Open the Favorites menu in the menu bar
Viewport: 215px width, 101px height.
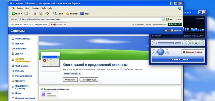tap(35, 8)
